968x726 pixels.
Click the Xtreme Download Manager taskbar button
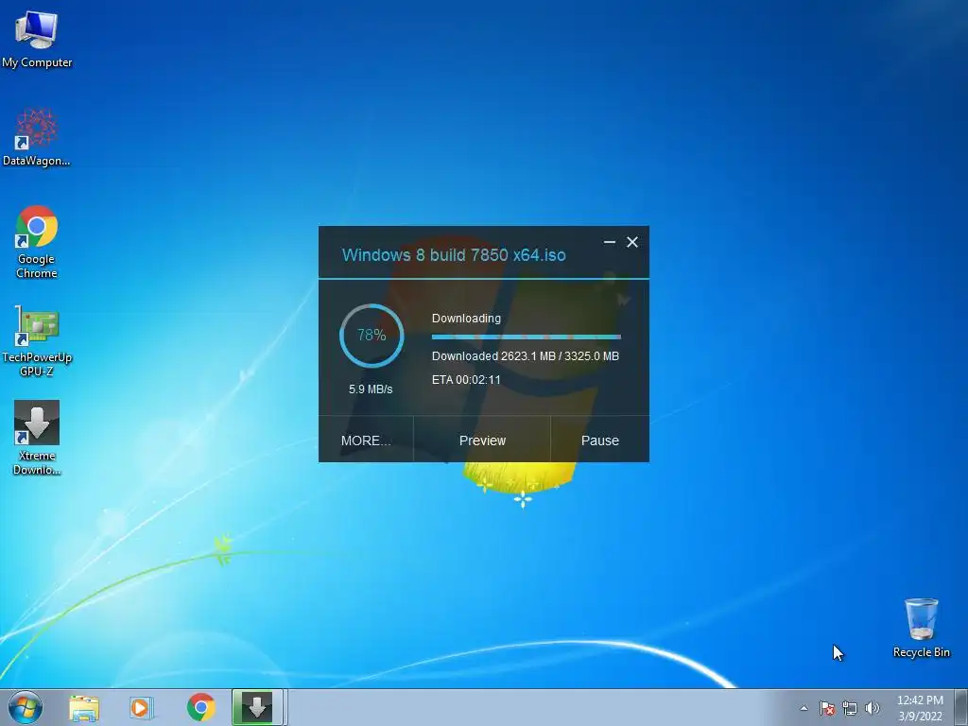click(x=257, y=707)
